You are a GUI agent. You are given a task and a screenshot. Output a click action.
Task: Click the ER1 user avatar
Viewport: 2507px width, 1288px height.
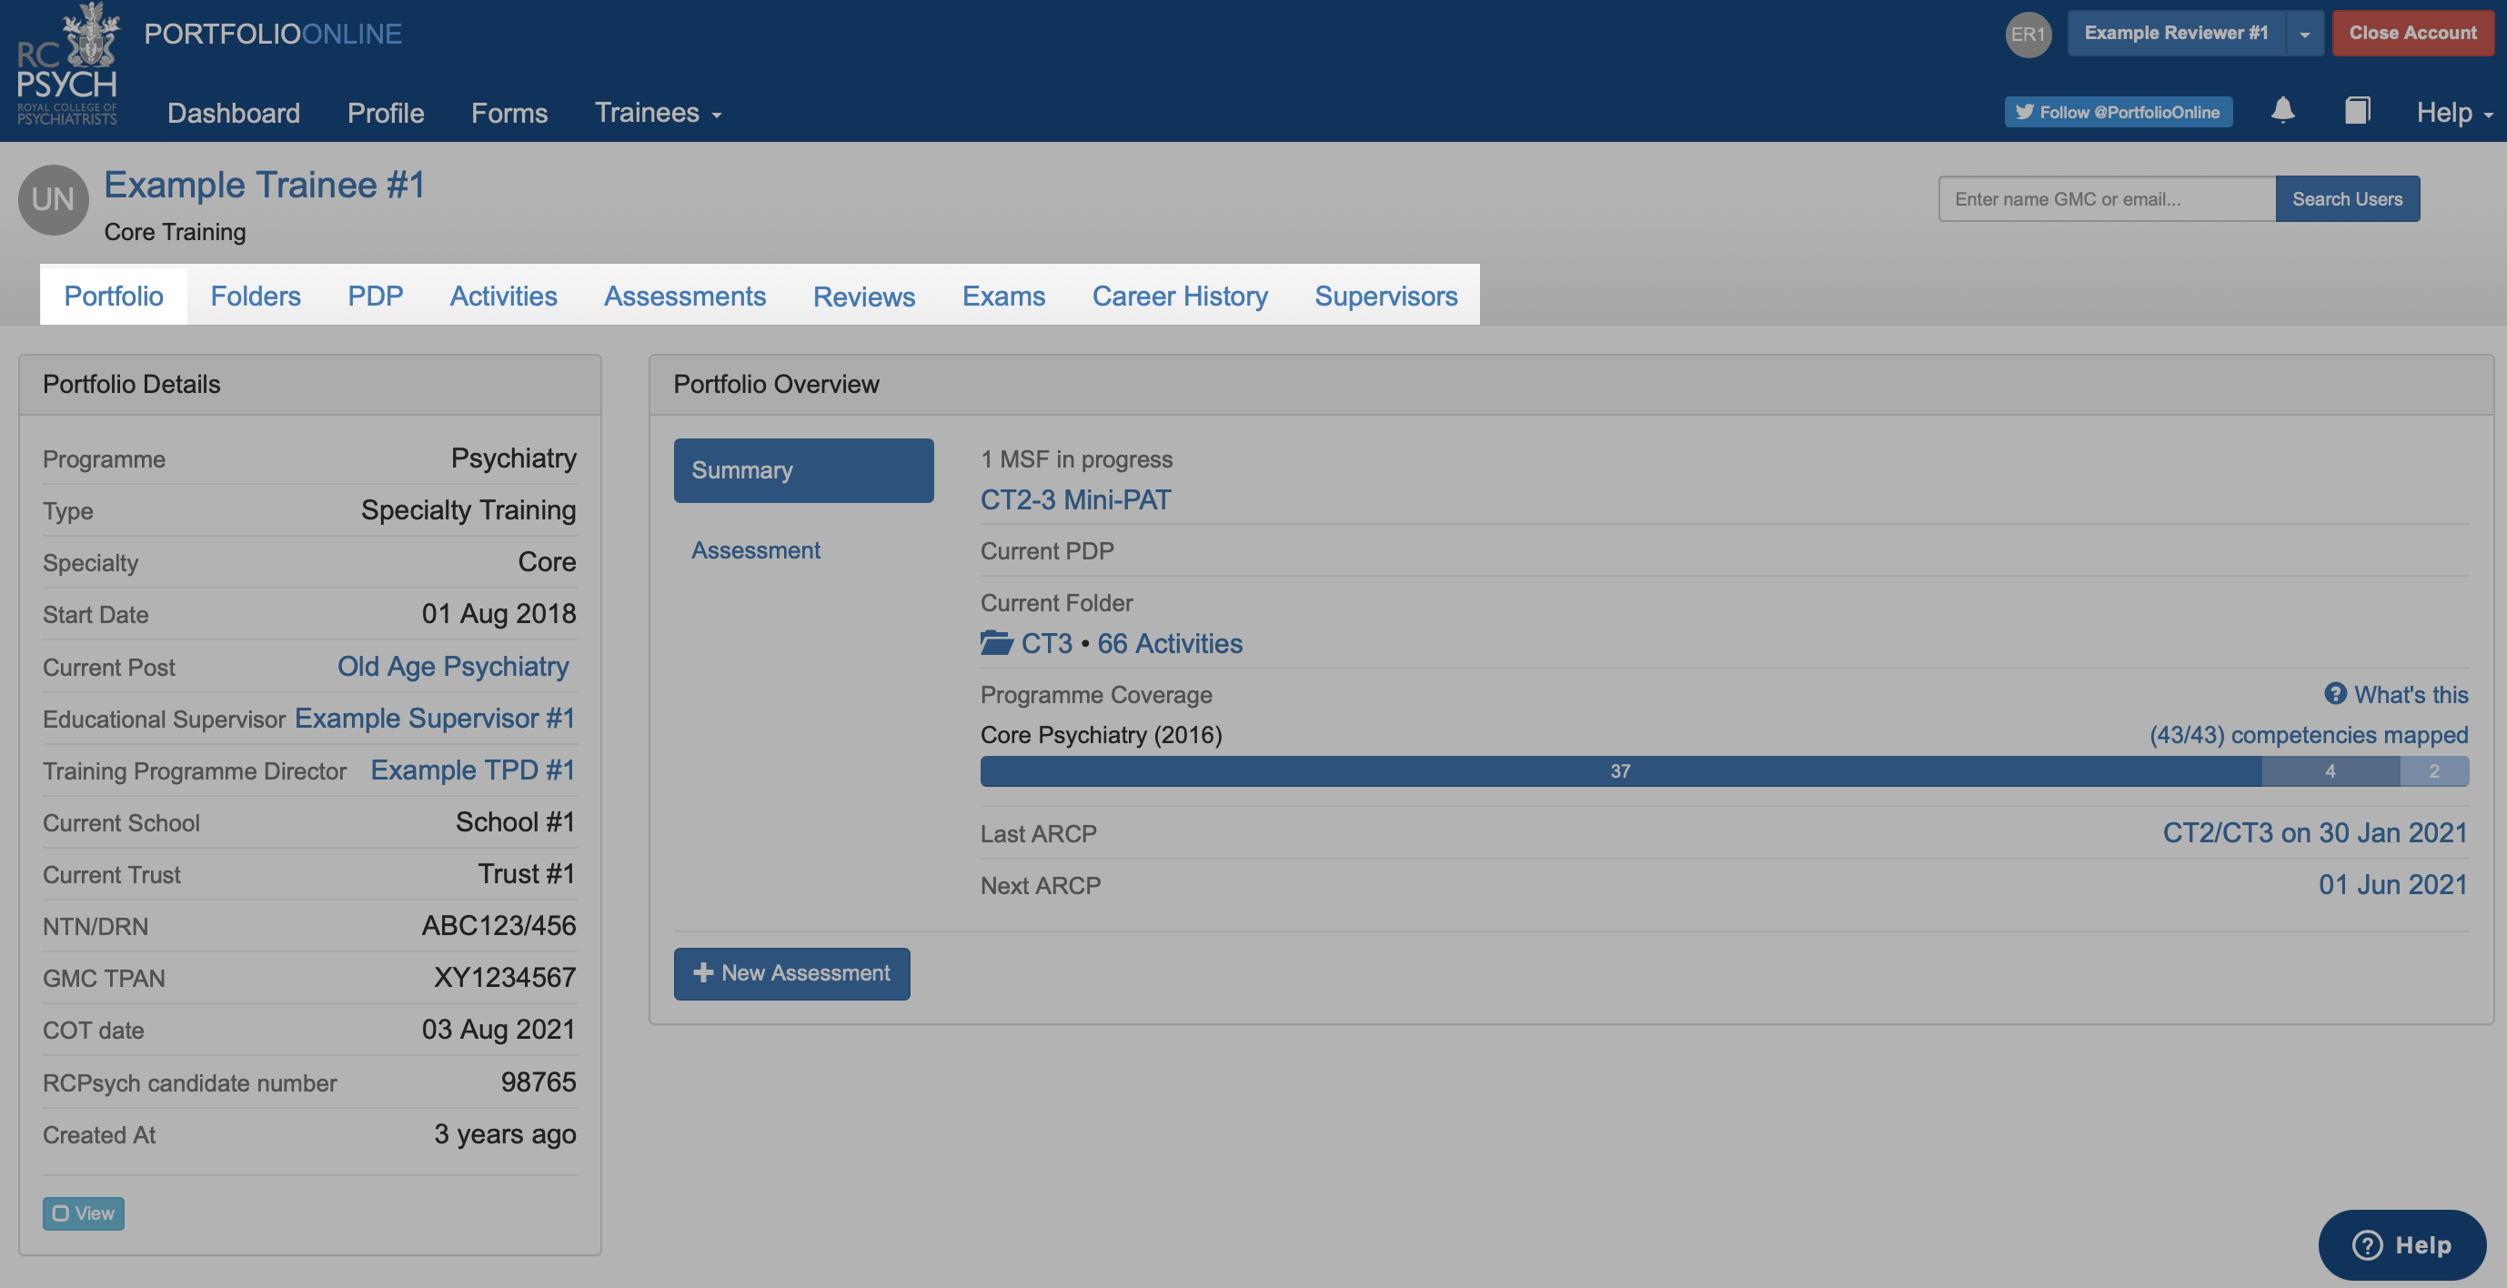(x=2028, y=34)
